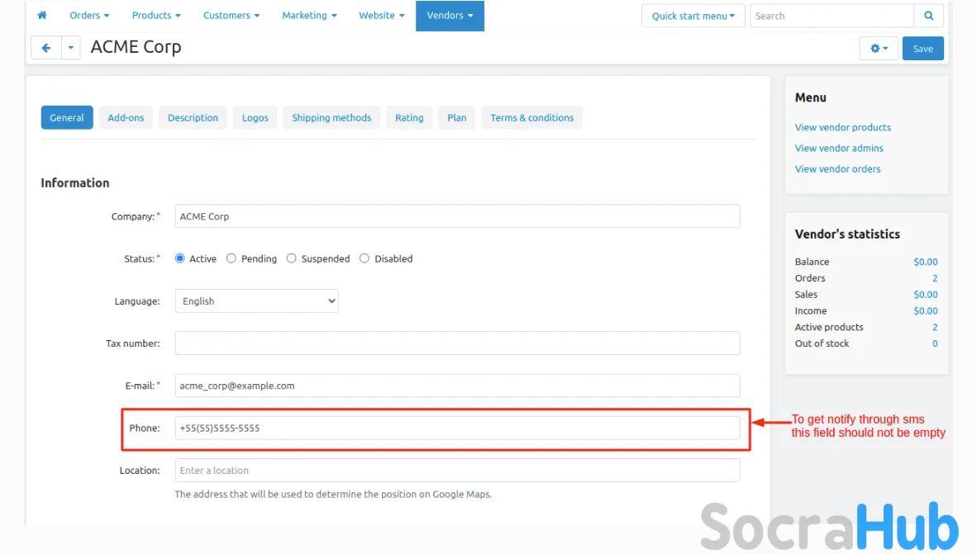The image size is (977, 554).
Task: Switch to the Shipping methods tab
Action: click(331, 118)
